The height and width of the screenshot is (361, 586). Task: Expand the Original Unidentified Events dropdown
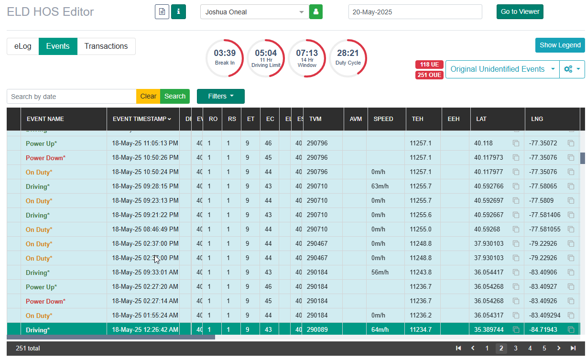(502, 69)
